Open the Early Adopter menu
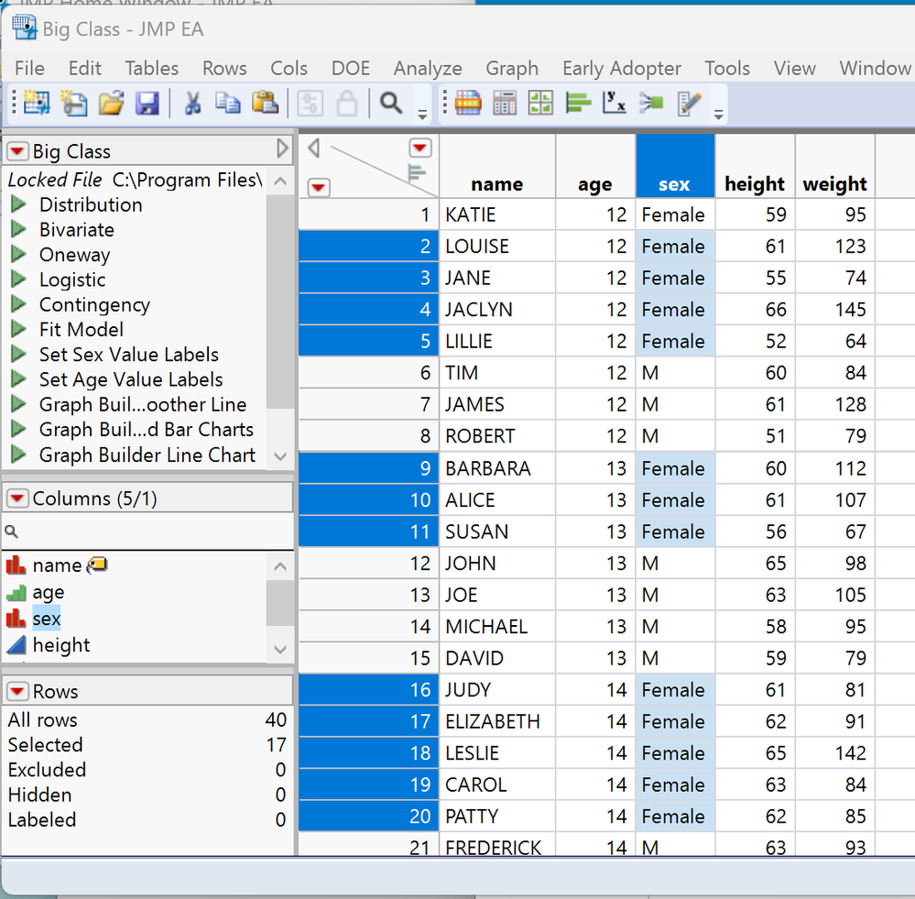Viewport: 915px width, 899px height. coord(622,69)
